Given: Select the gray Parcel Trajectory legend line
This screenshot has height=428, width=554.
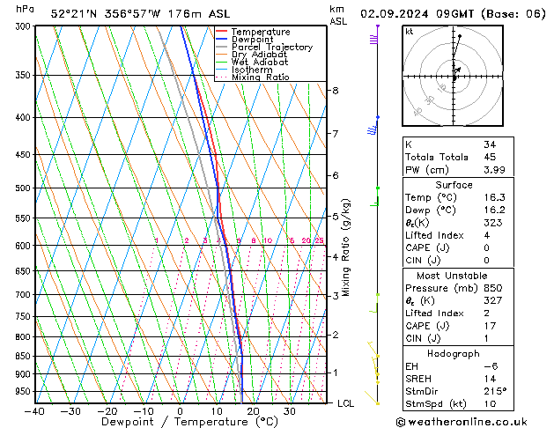Looking at the screenshot, I should click(x=221, y=47).
